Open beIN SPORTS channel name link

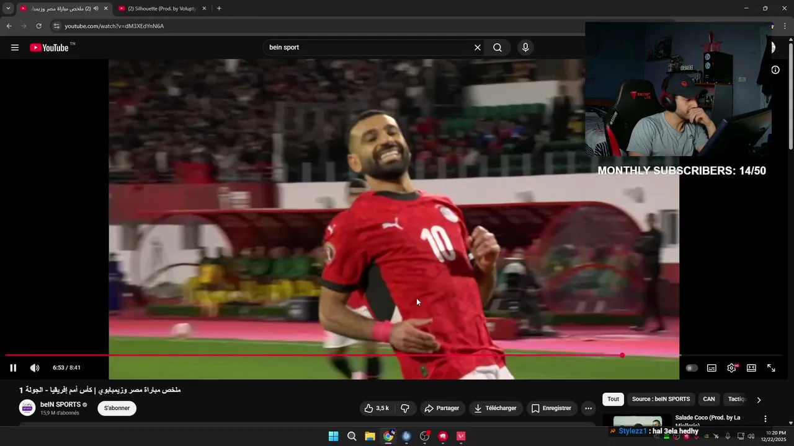point(60,404)
